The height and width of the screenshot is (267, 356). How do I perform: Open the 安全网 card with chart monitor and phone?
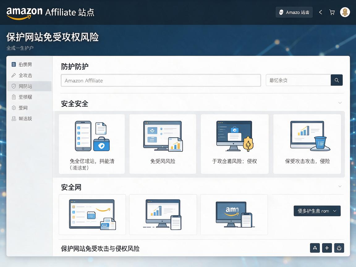coord(163,214)
